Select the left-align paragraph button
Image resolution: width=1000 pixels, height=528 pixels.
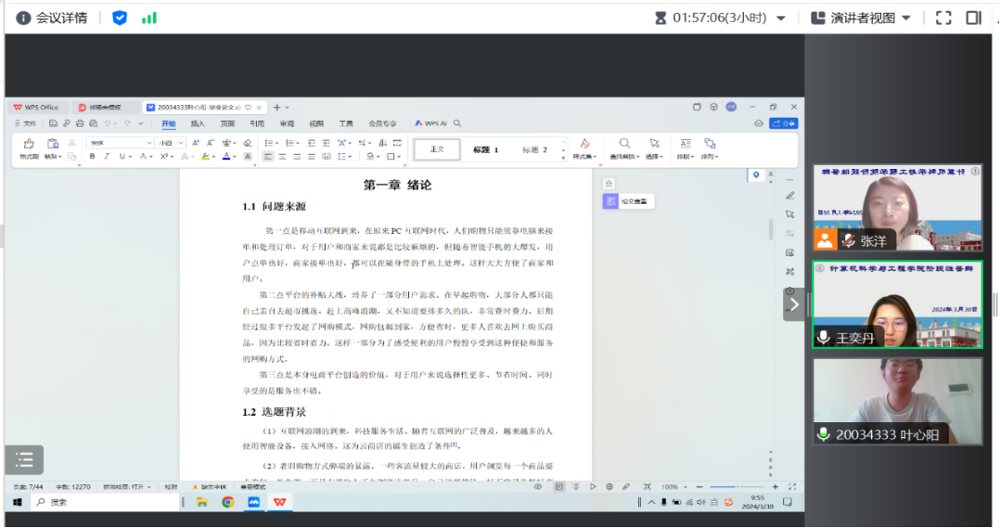(x=267, y=157)
